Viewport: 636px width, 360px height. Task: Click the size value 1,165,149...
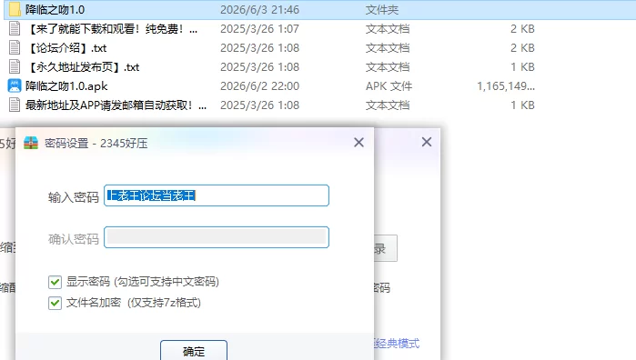click(506, 86)
